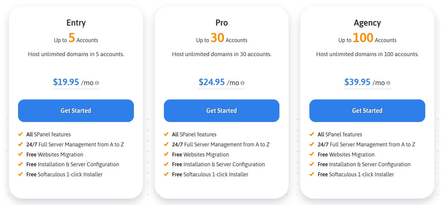The height and width of the screenshot is (205, 443).
Task: Click the checkmark beside "All SPanel features" under Entry
Action: 21,134
